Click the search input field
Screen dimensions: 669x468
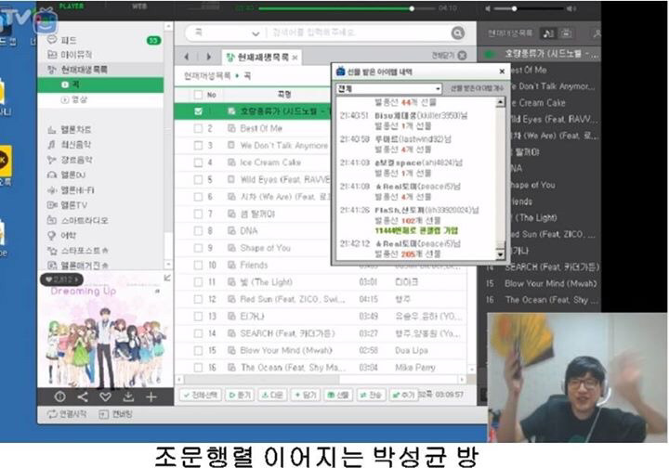pos(358,32)
